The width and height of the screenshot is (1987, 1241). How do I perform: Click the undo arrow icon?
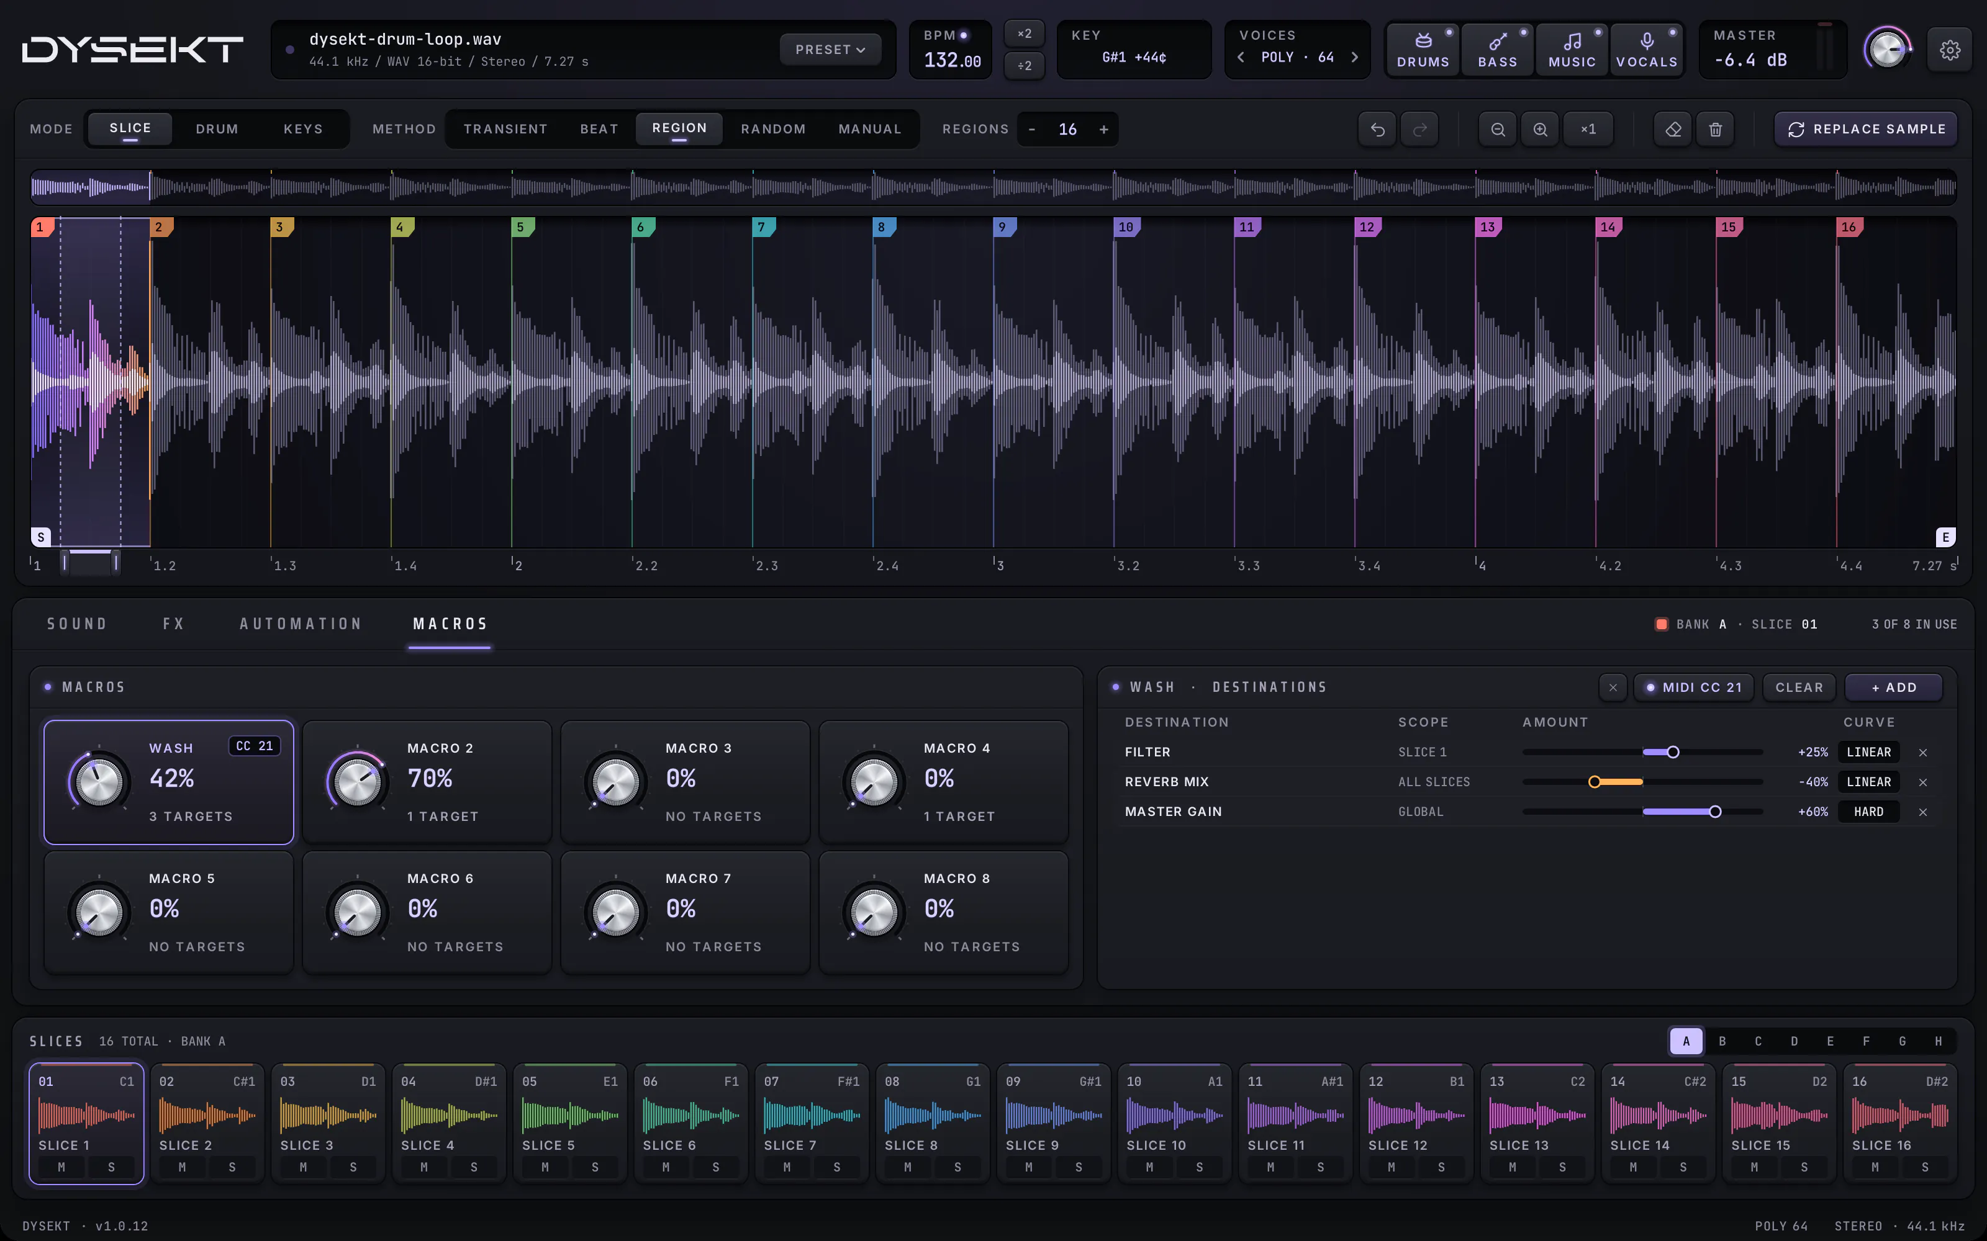pyautogui.click(x=1377, y=129)
